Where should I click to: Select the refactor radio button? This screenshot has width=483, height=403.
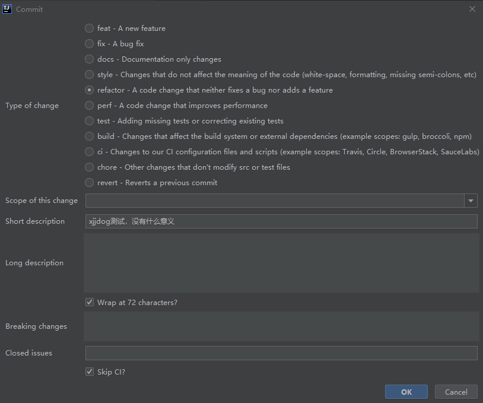(x=89, y=90)
